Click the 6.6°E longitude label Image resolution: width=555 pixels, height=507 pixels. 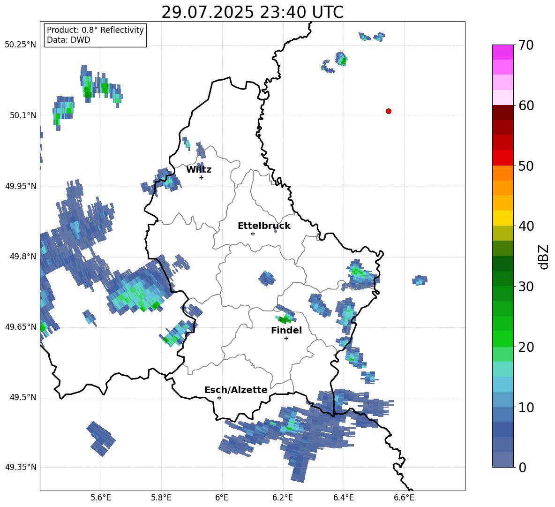(x=404, y=498)
